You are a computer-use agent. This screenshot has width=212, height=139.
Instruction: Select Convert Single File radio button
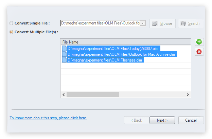tap(11, 23)
